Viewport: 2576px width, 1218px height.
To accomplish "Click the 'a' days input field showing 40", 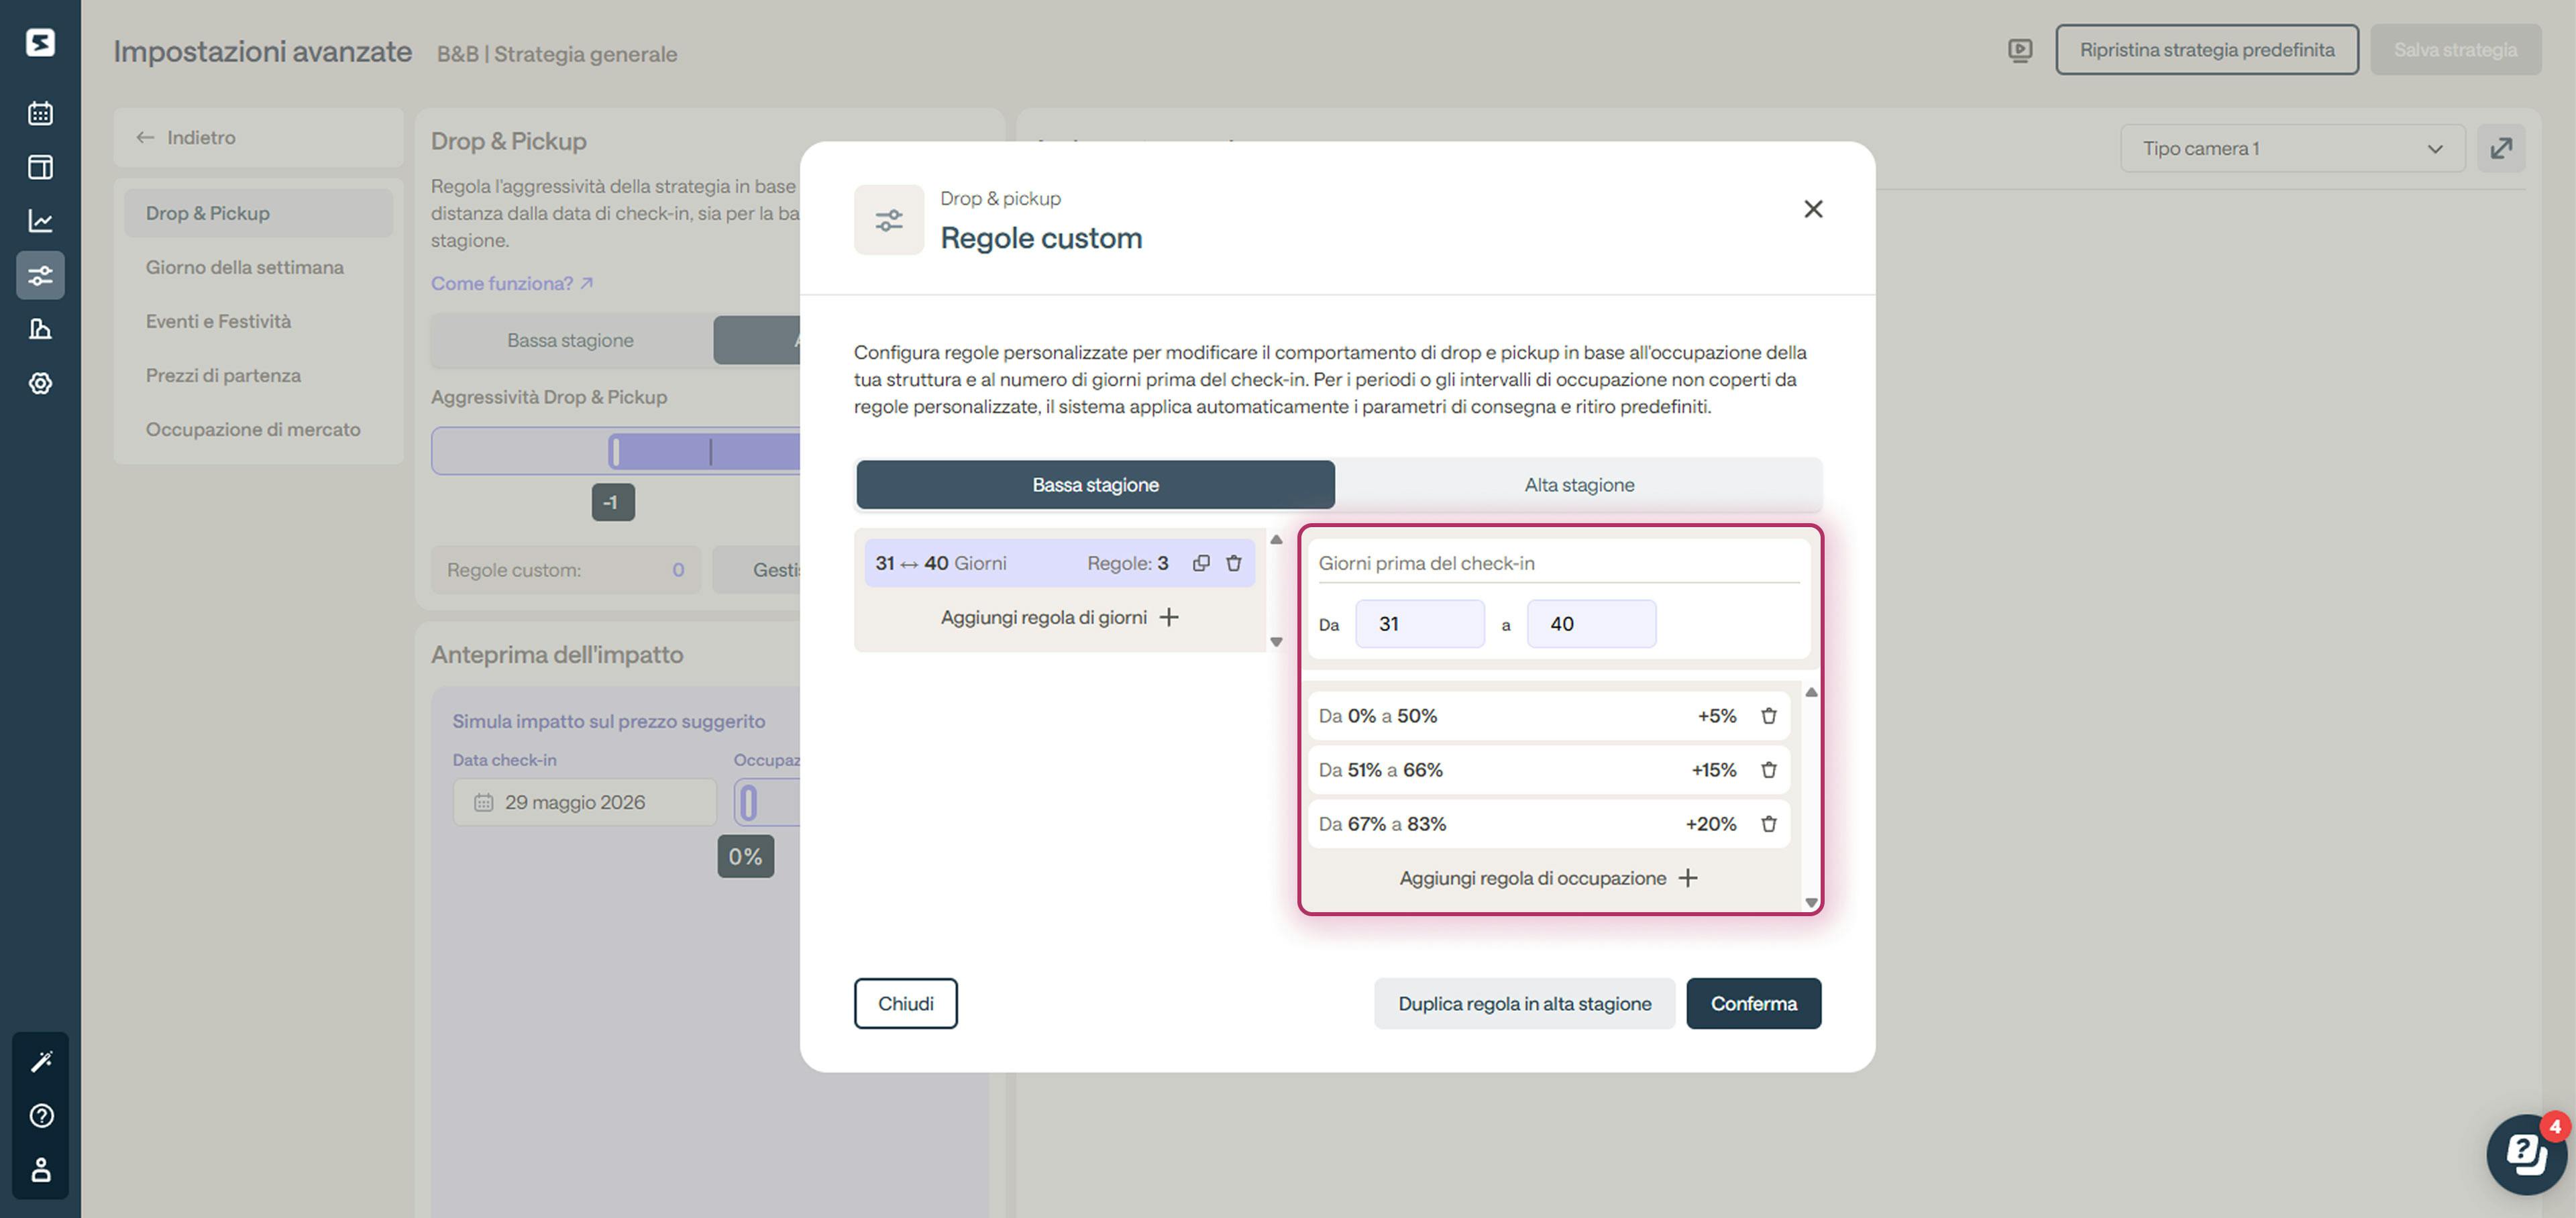I will point(1591,624).
